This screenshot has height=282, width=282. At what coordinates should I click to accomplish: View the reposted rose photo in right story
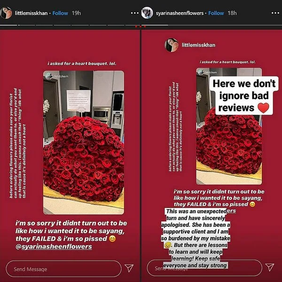tap(229, 126)
